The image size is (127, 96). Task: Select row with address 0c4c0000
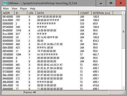[62, 20]
